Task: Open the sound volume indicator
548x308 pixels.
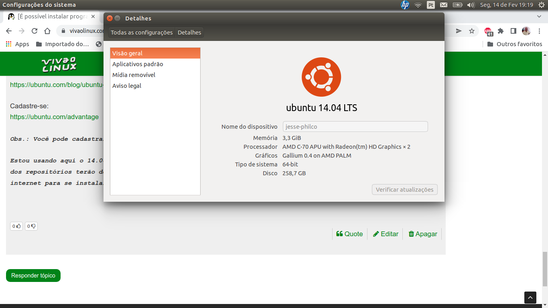Action: pos(471,5)
